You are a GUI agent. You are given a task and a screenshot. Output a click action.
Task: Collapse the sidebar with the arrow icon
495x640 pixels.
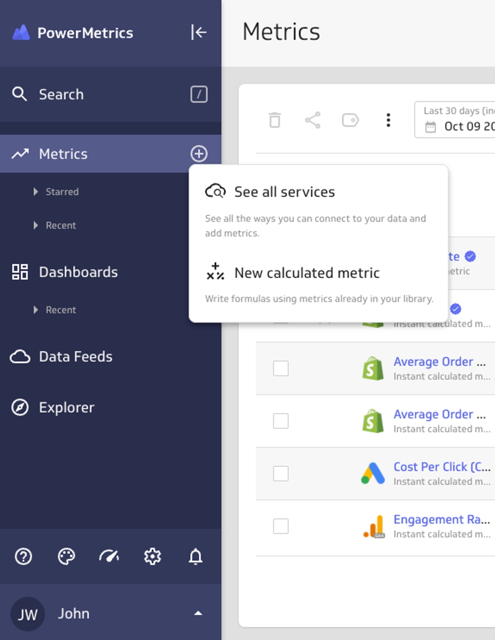coord(198,32)
